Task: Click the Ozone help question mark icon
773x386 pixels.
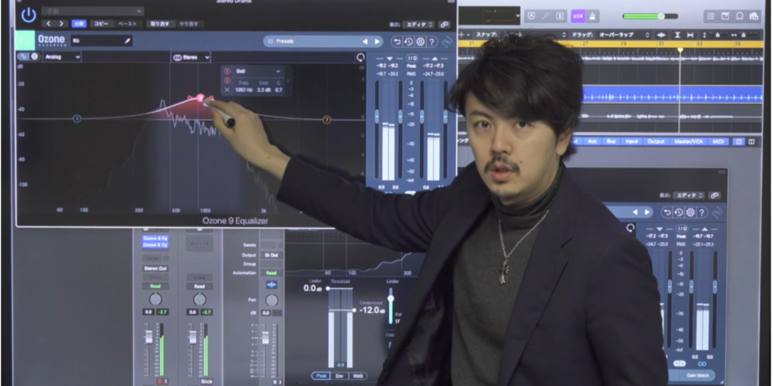Action: click(432, 42)
